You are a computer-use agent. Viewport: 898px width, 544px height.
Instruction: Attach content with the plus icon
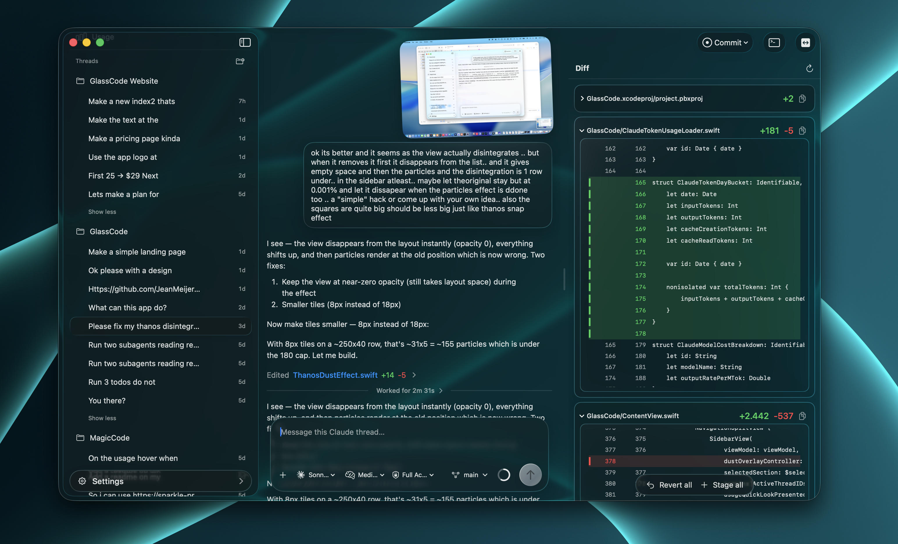(x=283, y=475)
